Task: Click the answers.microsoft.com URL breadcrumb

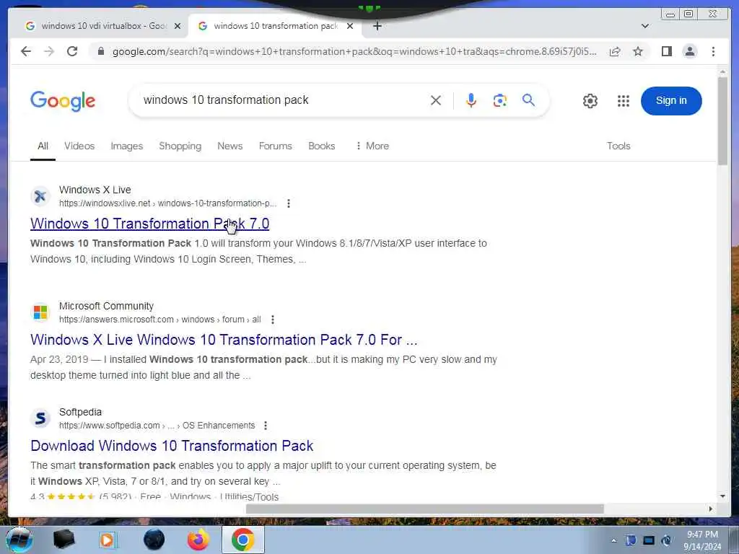Action: (x=159, y=320)
